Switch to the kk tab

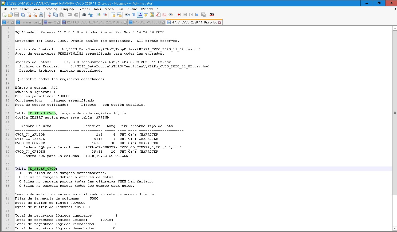coord(8,22)
